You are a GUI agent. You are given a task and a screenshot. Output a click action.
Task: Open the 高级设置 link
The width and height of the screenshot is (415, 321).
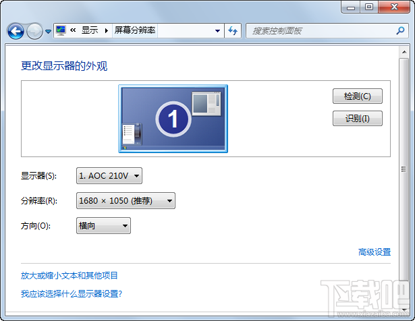tap(375, 252)
